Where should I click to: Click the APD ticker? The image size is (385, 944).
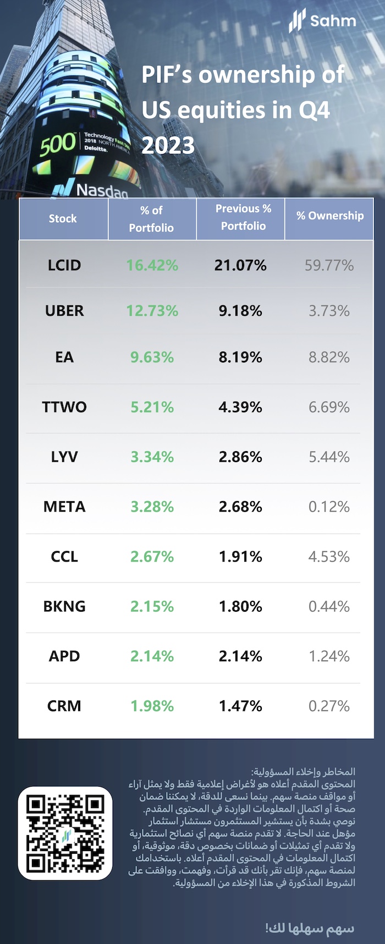64,656
